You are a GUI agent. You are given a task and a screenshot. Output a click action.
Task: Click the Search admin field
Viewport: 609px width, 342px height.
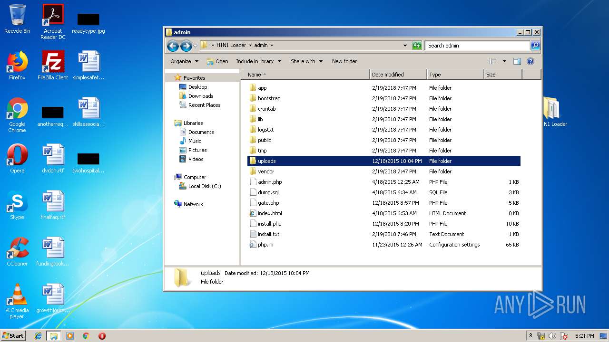[x=477, y=46]
